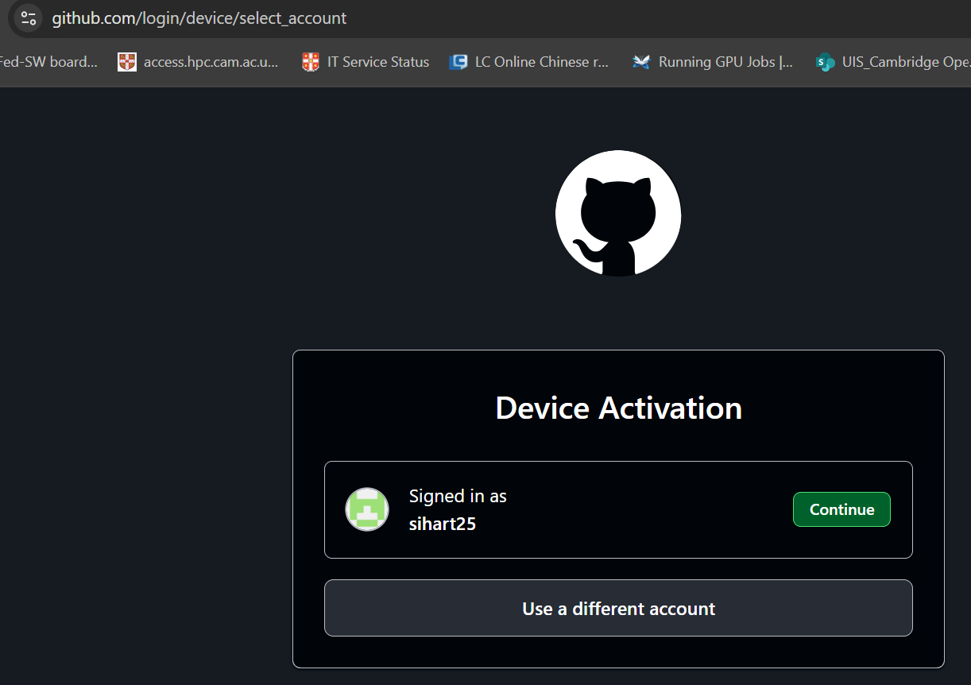This screenshot has height=685, width=971.
Task: Click the sihart25 profile avatar
Action: click(366, 509)
